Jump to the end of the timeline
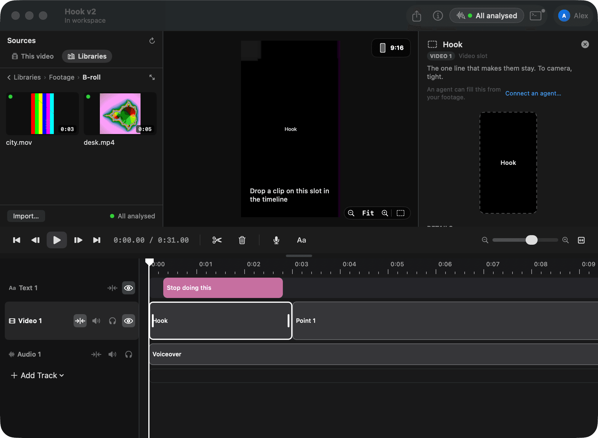 (x=97, y=240)
